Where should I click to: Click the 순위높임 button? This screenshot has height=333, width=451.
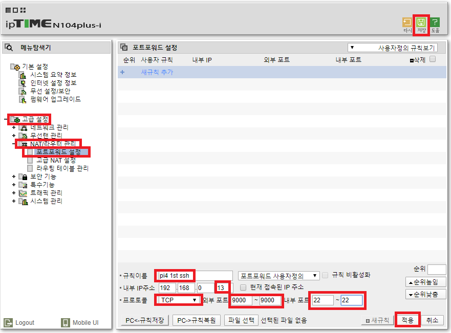coord(426,282)
